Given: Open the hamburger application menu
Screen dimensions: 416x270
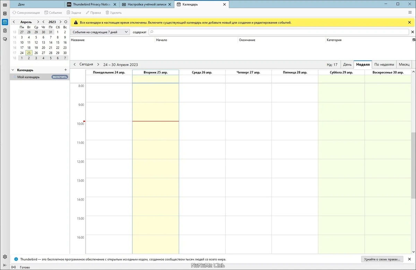Looking at the screenshot, I should pyautogui.click(x=410, y=12).
